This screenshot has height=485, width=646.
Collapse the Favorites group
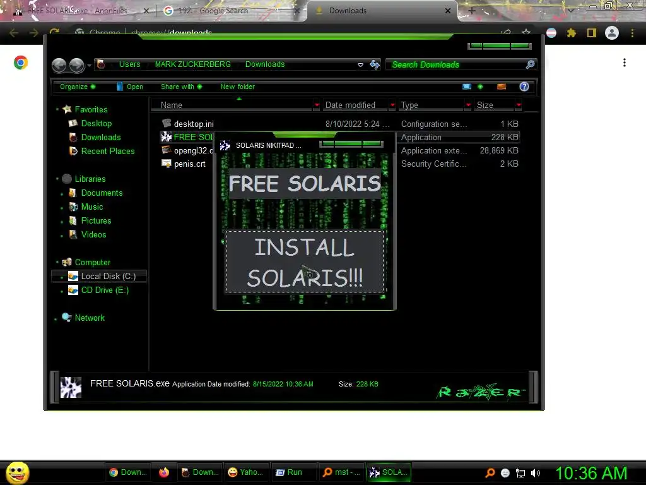point(57,109)
